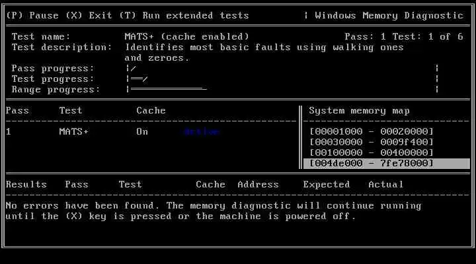Click the Range progress bar
This screenshot has width=476, height=264.
point(282,89)
